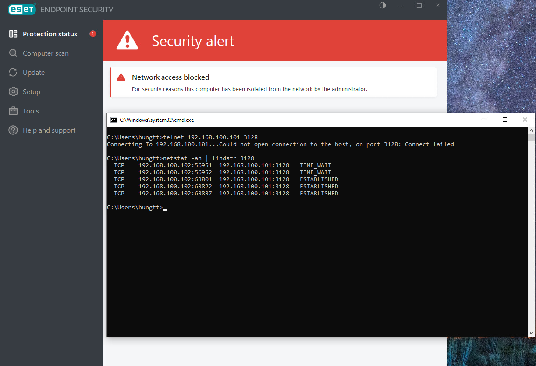Click the ENDPOINT SECURITY title text
The width and height of the screenshot is (536, 366).
point(77,9)
